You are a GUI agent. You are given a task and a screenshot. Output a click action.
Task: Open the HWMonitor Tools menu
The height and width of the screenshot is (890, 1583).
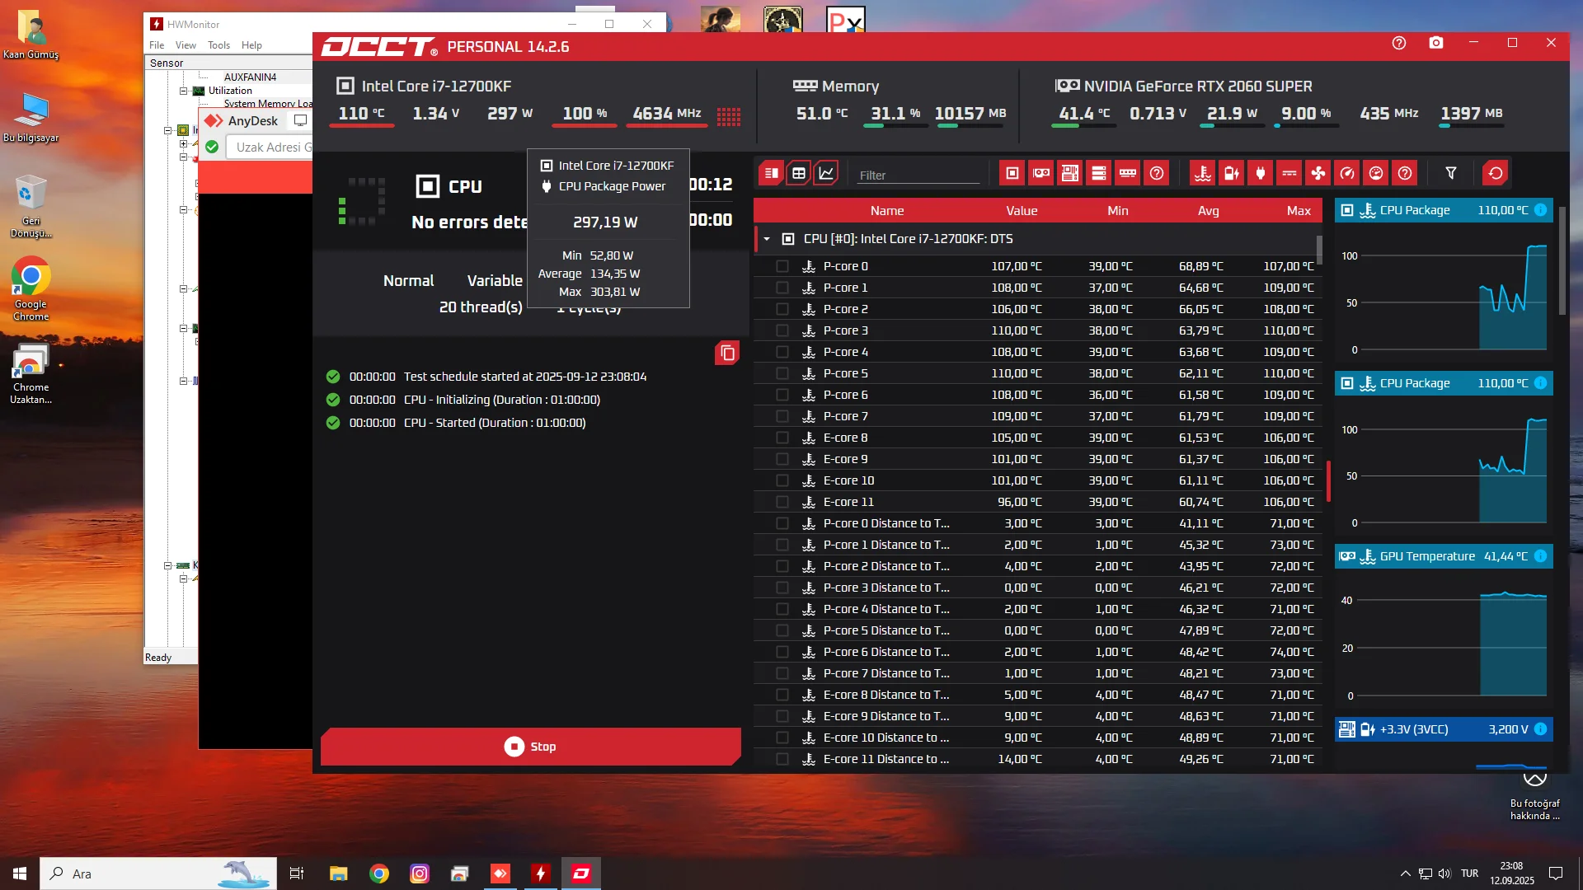(218, 45)
